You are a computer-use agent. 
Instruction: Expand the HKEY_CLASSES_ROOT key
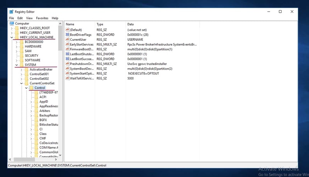pyautogui.click(x=12, y=28)
